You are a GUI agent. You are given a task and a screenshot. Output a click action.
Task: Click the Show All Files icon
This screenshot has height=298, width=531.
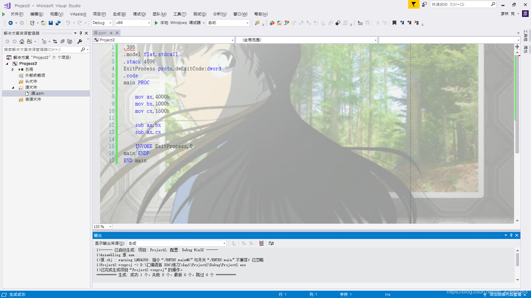pos(70,41)
